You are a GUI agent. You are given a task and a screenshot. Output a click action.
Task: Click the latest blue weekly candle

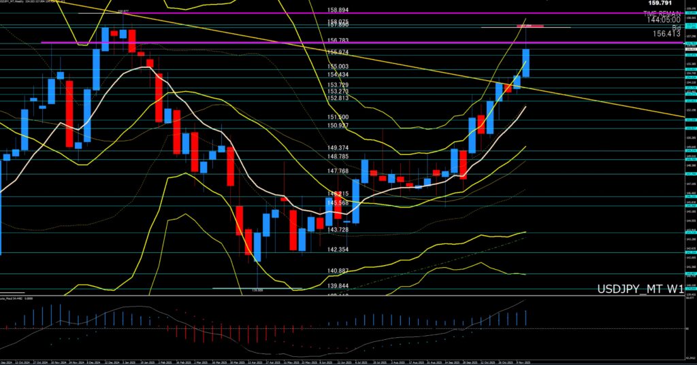click(525, 63)
